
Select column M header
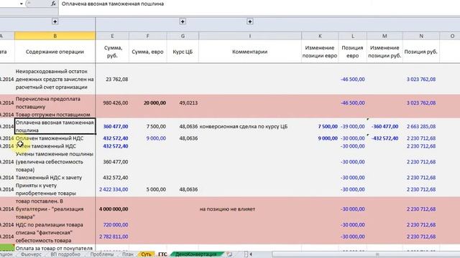pos(385,36)
